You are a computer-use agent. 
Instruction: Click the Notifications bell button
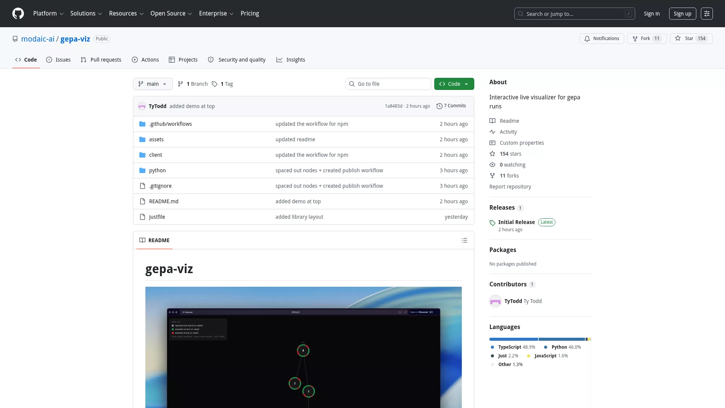[602, 39]
